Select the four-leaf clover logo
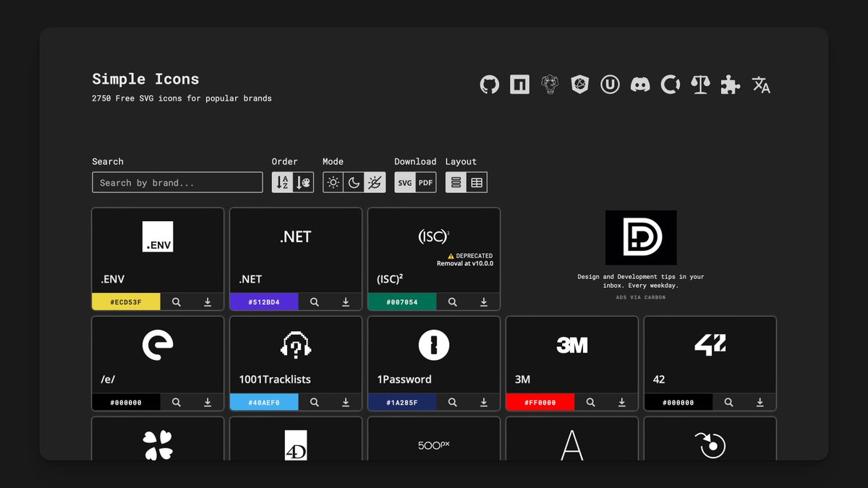Viewport: 868px width, 488px height. (158, 445)
